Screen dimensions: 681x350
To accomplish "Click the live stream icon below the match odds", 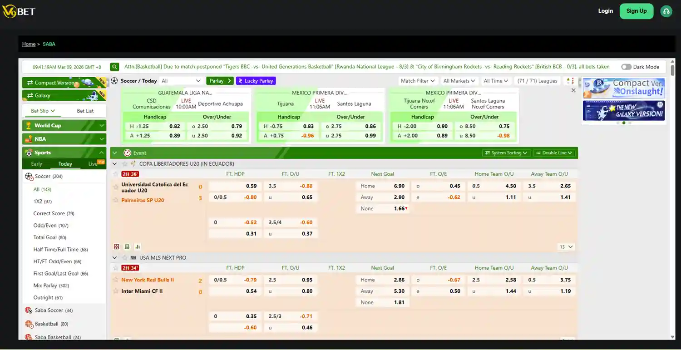I will click(127, 246).
